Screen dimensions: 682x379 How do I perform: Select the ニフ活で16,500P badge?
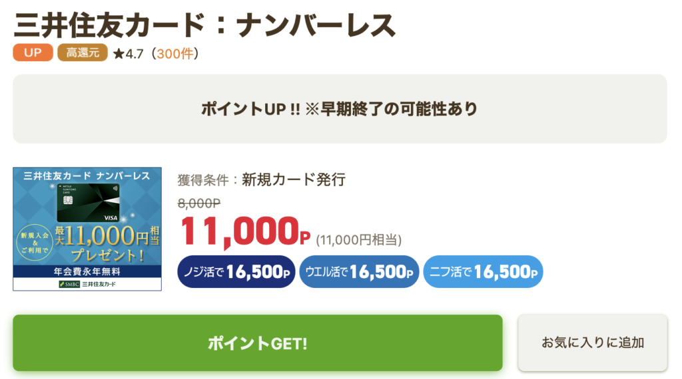click(484, 272)
